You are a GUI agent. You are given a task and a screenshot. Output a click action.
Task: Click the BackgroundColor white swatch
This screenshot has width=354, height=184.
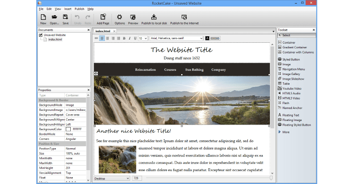pyautogui.click(x=68, y=129)
